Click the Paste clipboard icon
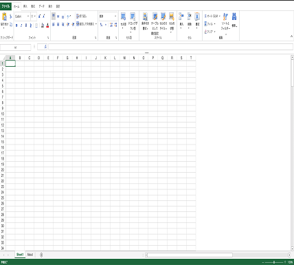Image resolution: width=294 pixels, height=265 pixels. click(x=4, y=17)
